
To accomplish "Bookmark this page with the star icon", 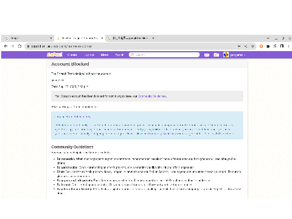I will [x=252, y=46].
